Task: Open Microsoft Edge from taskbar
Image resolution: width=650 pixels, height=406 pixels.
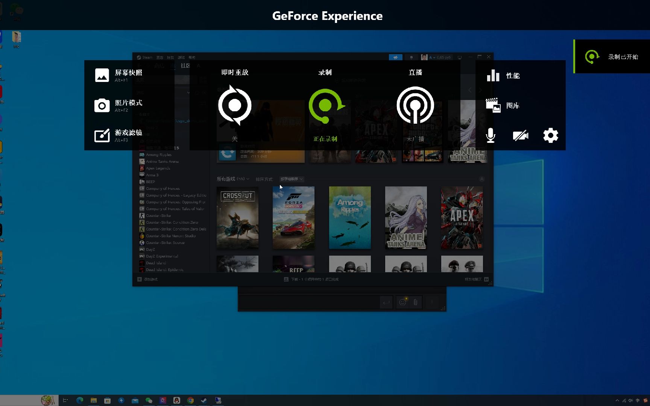Action: tap(80, 400)
